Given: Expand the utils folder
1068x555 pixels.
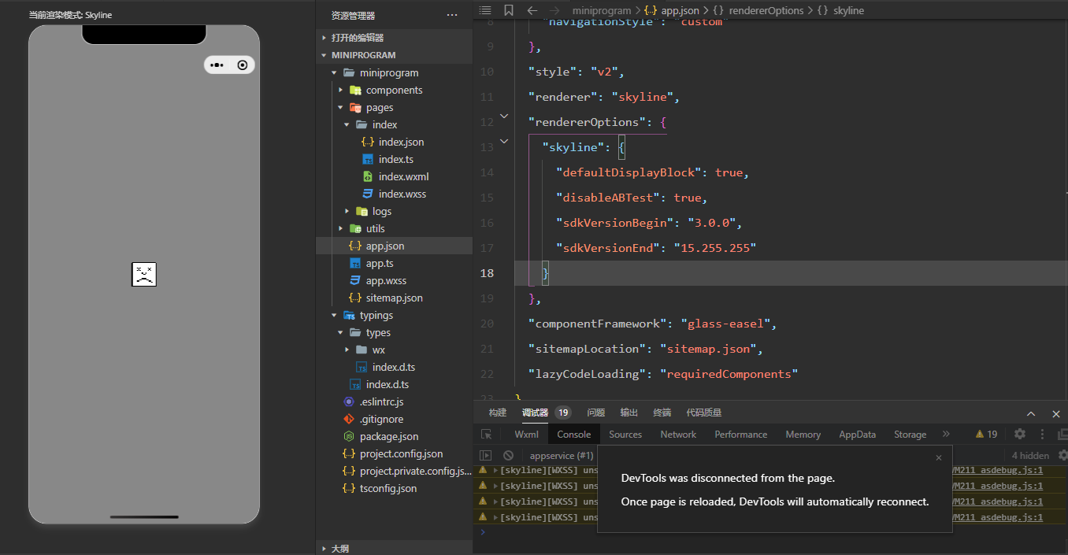Looking at the screenshot, I should click(394, 228).
